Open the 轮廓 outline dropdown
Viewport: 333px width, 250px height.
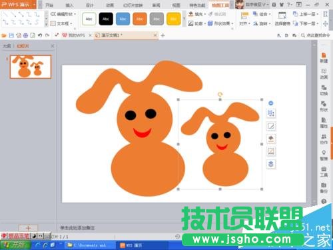(x=197, y=23)
